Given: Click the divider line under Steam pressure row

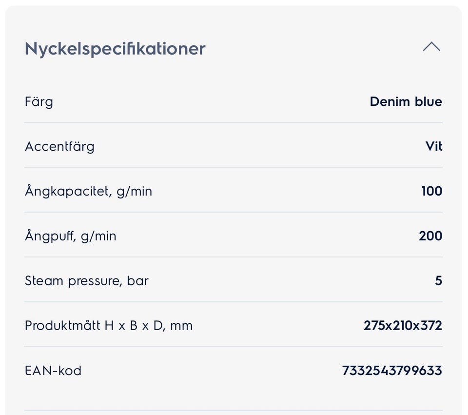Looking at the screenshot, I should 234,302.
